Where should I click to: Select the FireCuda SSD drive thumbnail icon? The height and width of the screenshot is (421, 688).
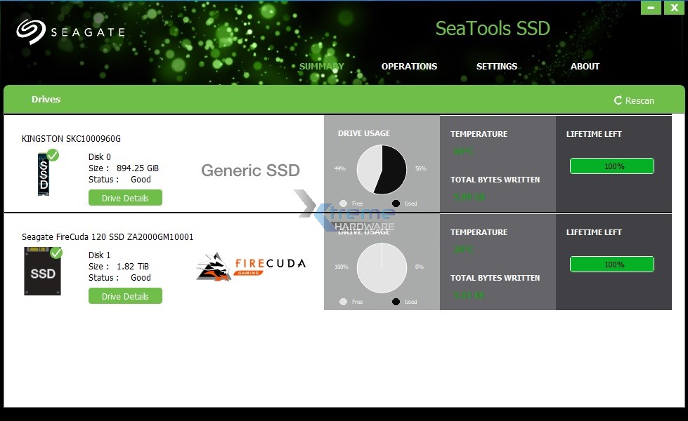coord(43,270)
